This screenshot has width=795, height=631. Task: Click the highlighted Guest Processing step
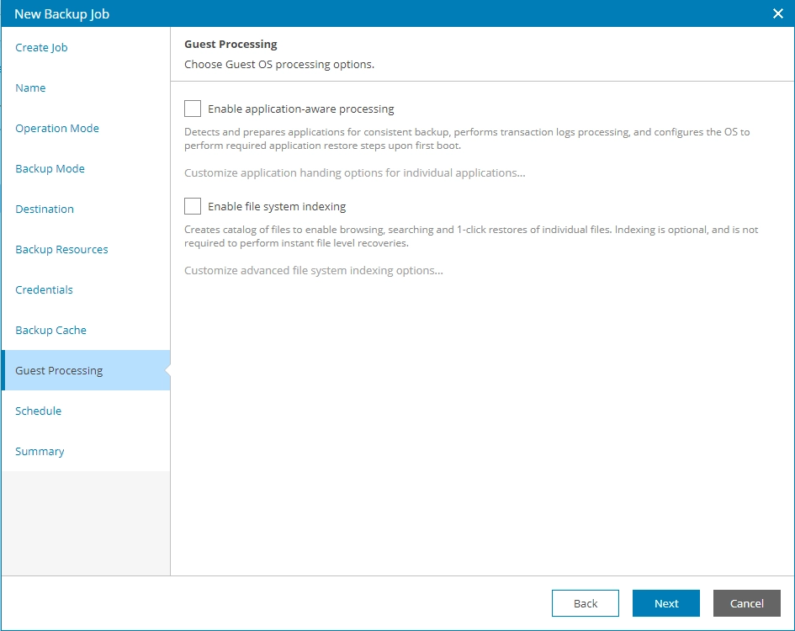[x=59, y=370]
